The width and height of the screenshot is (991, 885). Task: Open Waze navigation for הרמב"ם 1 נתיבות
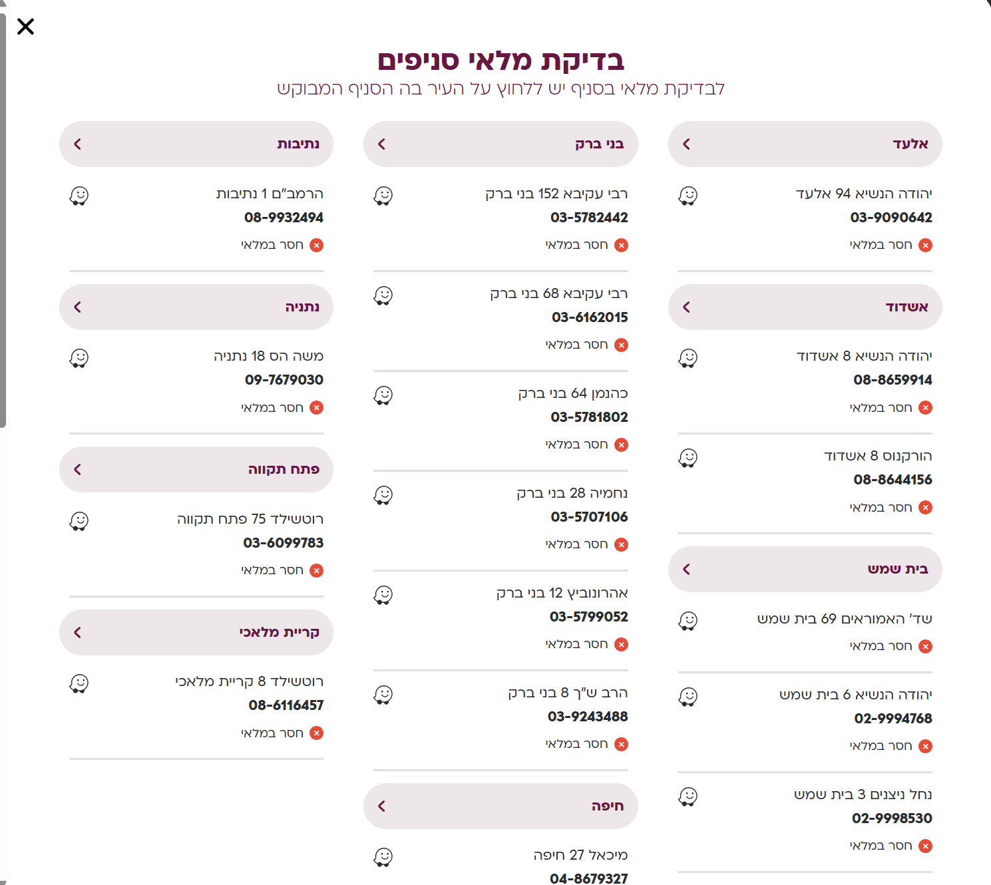[x=79, y=196]
